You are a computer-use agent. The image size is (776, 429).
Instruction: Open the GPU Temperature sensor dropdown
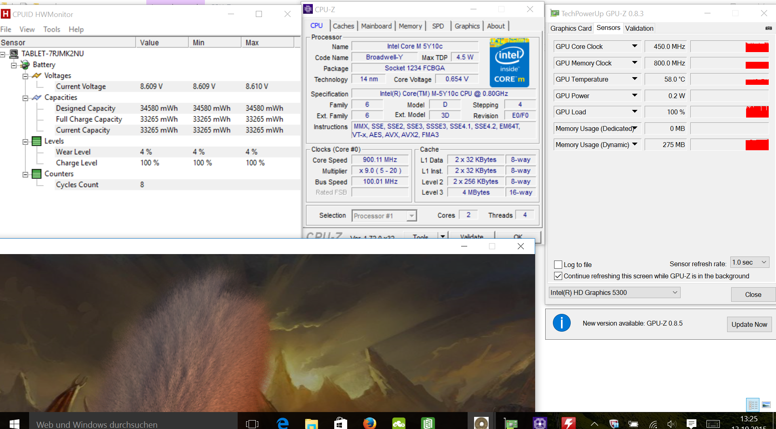(x=635, y=79)
